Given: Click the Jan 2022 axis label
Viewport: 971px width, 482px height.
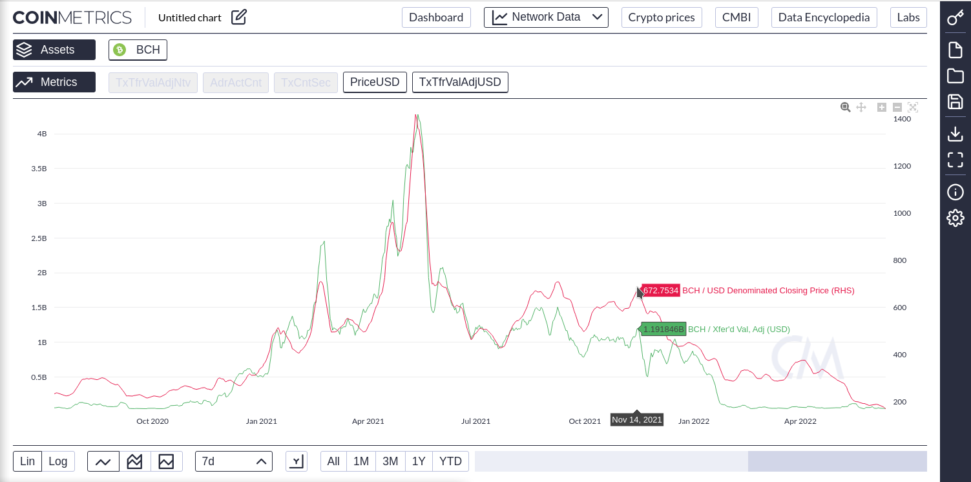Looking at the screenshot, I should click(694, 421).
